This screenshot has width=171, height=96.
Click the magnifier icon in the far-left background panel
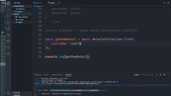pos(2,33)
